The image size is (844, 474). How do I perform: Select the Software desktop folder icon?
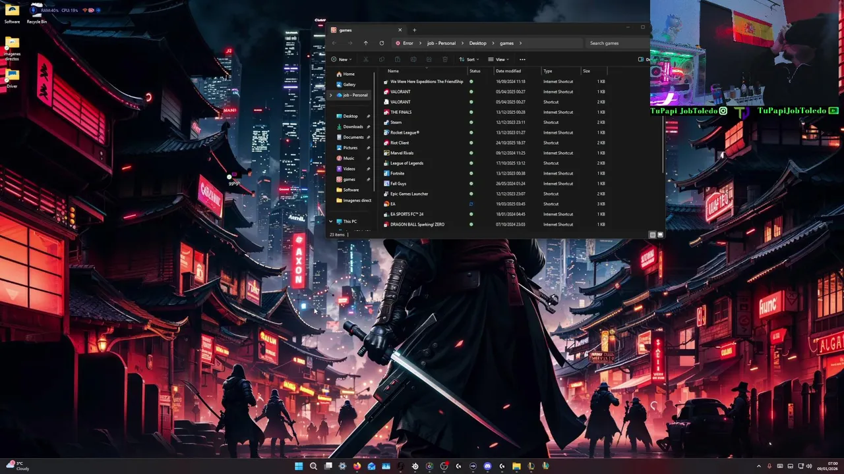[x=12, y=13]
